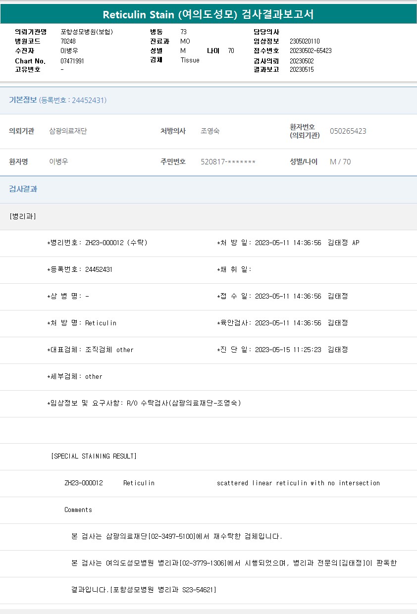This screenshot has height=614, width=417.
Task: Select the [SPECIAL STAINING RESULT] heading
Action: pos(94,456)
